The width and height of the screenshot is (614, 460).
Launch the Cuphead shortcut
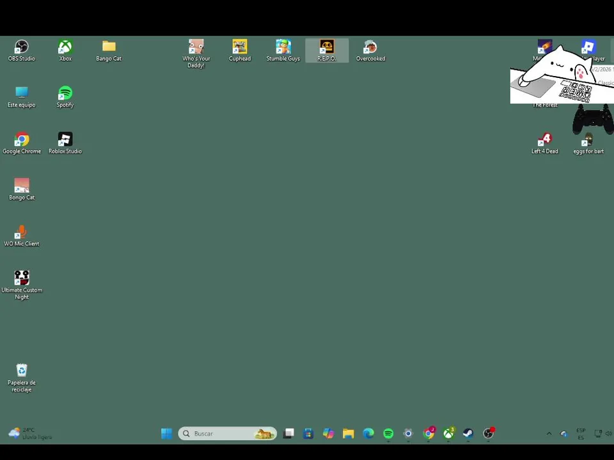(x=240, y=51)
